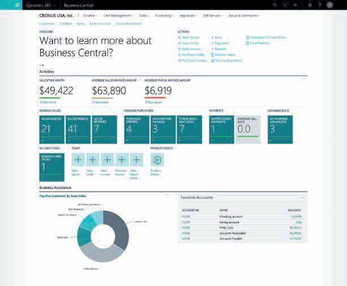Expand the Self-Service menu
This screenshot has height=286, width=347.
pyautogui.click(x=212, y=15)
